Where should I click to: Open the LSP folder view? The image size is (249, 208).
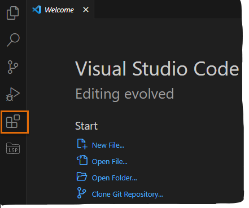point(13,148)
